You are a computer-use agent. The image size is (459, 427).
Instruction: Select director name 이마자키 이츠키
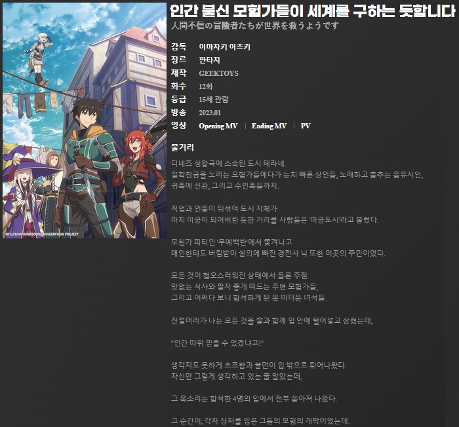(x=224, y=47)
